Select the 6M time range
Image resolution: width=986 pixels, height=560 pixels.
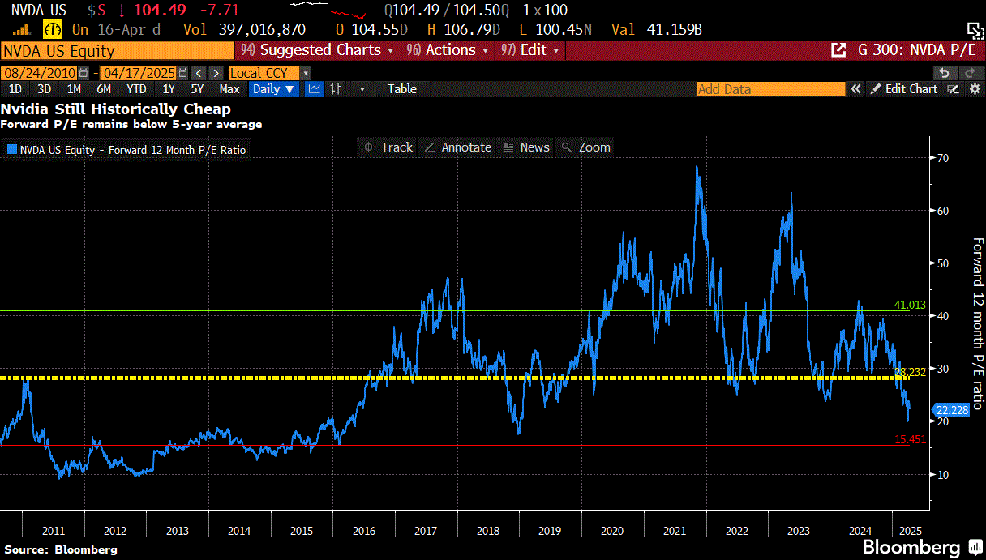(x=104, y=89)
